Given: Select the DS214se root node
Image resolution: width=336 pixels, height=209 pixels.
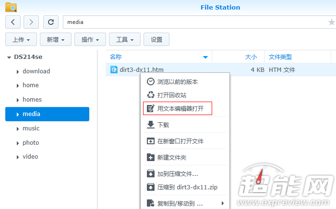Looking at the screenshot, I should [28, 57].
